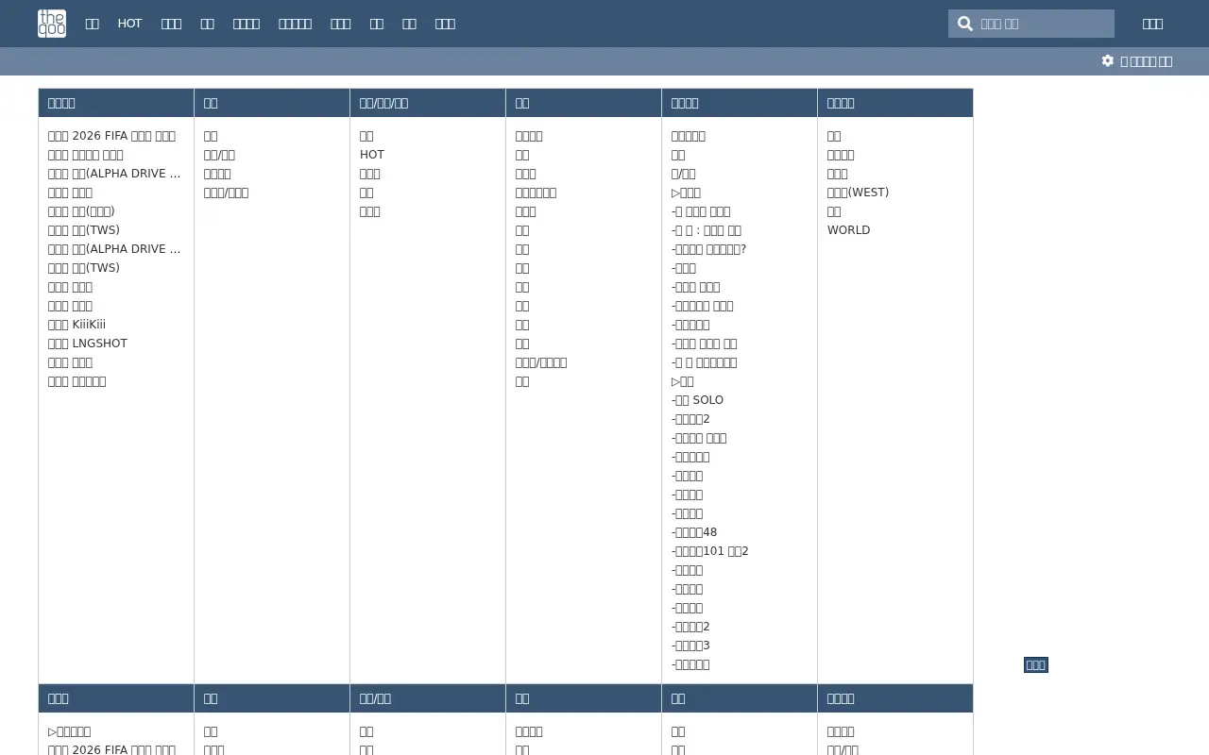Open the HOT link in the board list table
The width and height of the screenshot is (1209, 755).
372,155
